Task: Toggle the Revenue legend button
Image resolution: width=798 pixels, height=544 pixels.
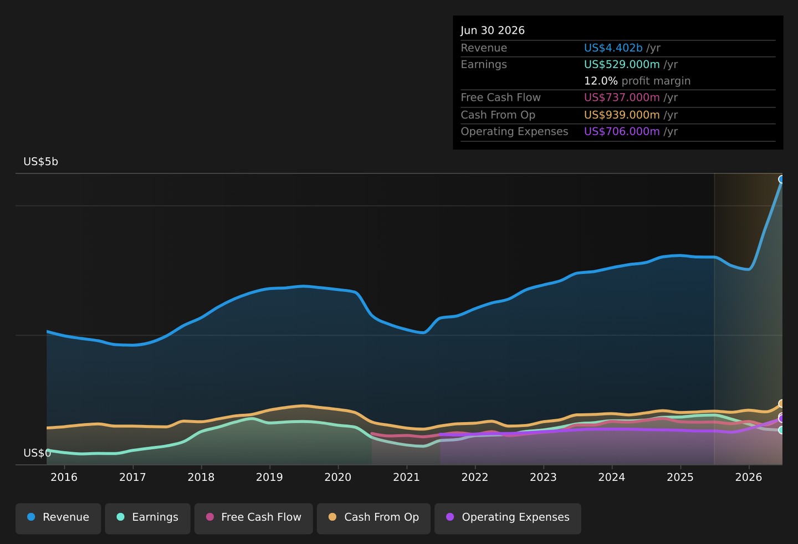Action: pyautogui.click(x=58, y=519)
